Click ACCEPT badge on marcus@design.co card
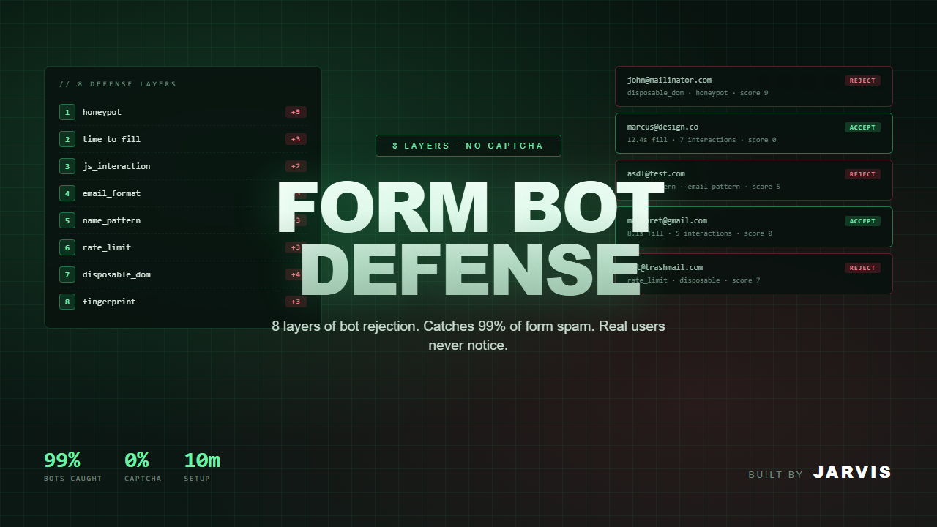Viewport: 937px width, 527px height. click(862, 127)
